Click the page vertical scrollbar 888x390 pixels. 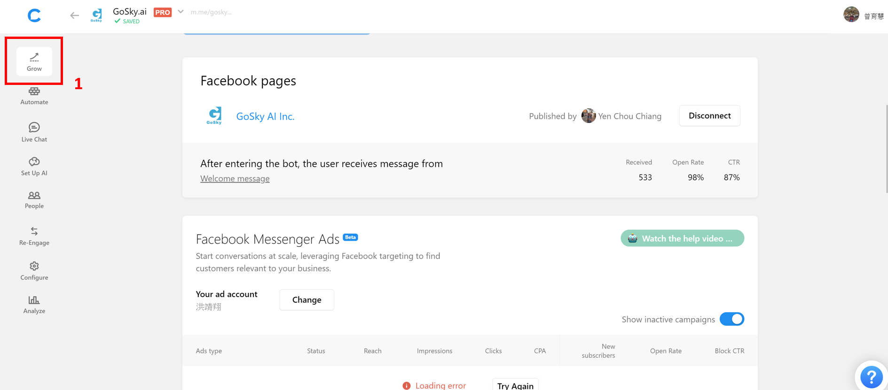tap(886, 149)
